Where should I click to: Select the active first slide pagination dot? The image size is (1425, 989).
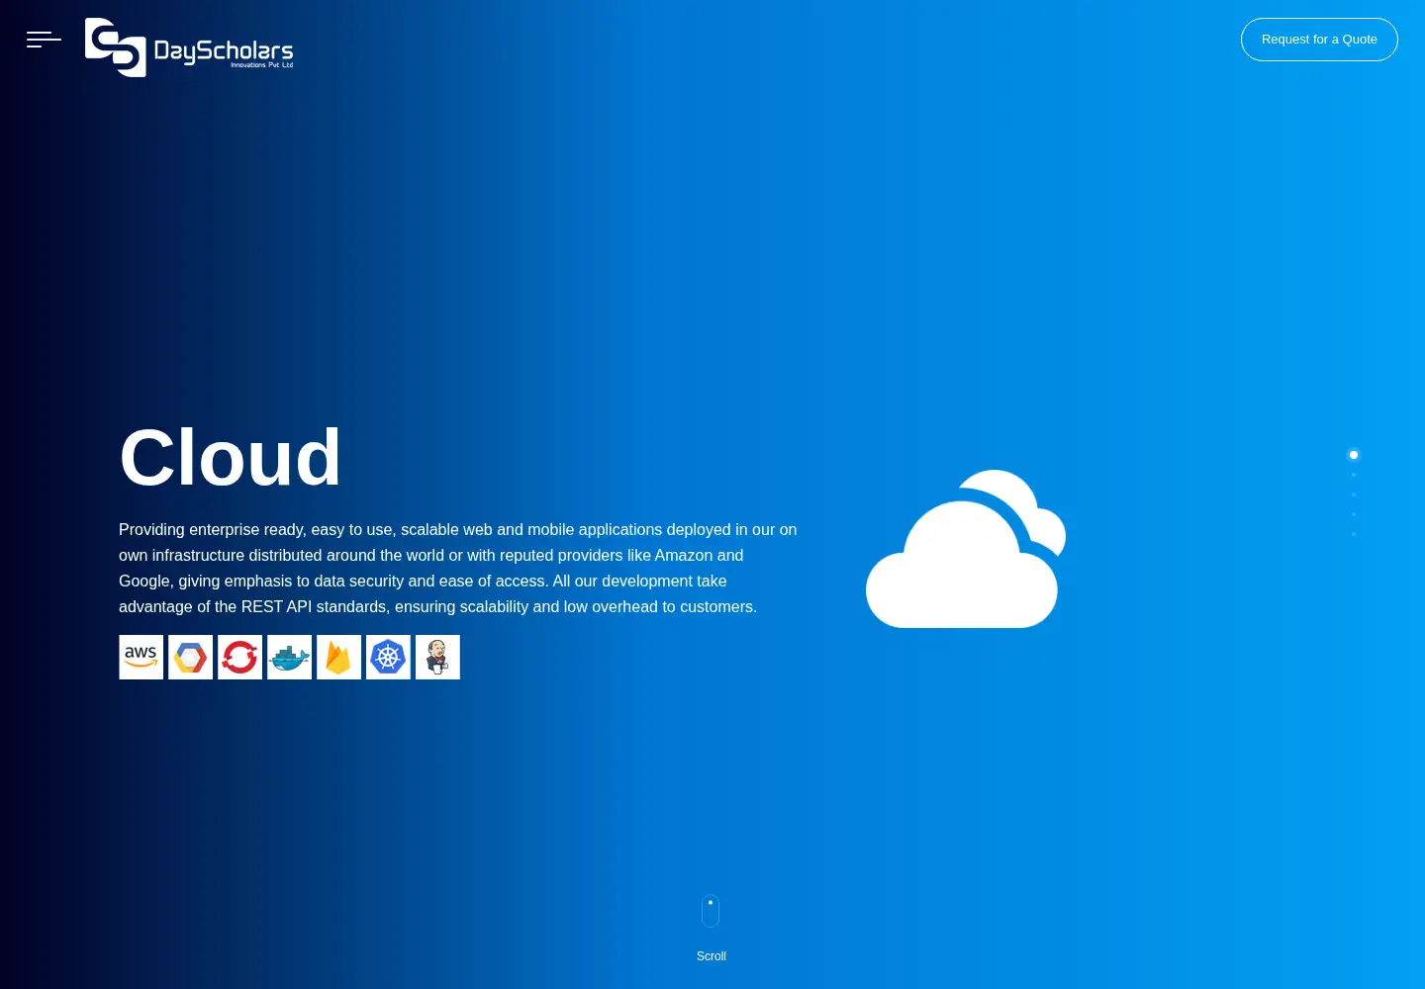coord(1354,455)
